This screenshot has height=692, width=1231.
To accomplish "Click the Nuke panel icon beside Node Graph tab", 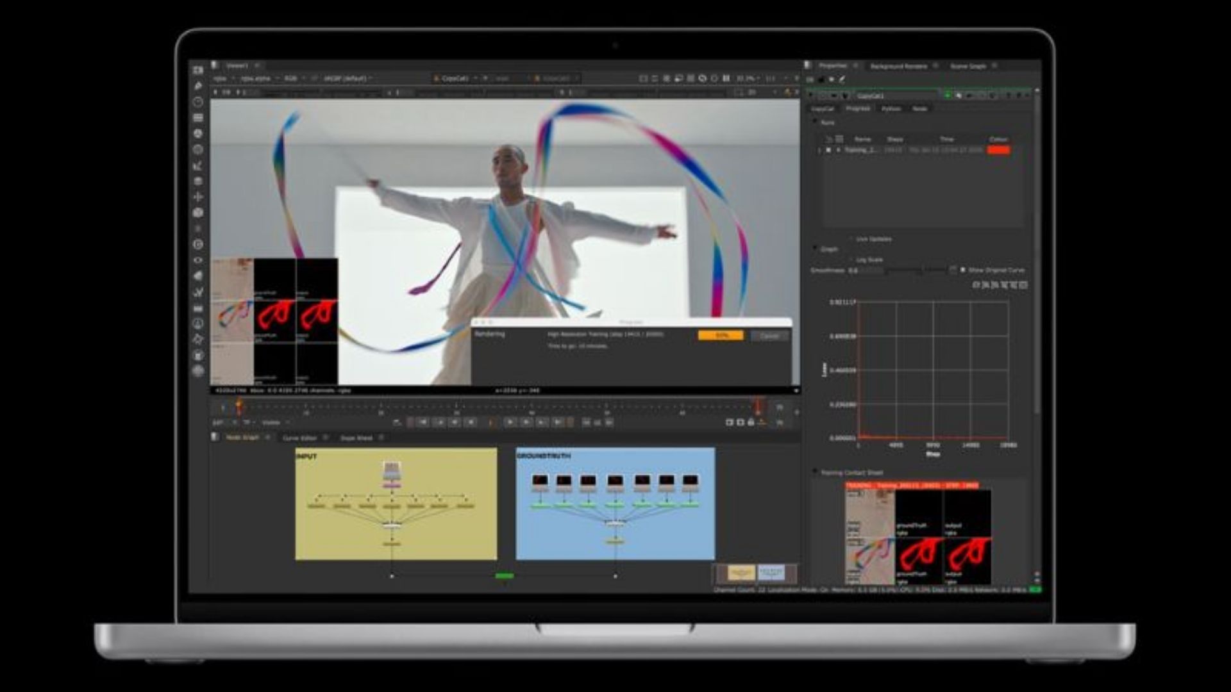I will click(x=213, y=436).
